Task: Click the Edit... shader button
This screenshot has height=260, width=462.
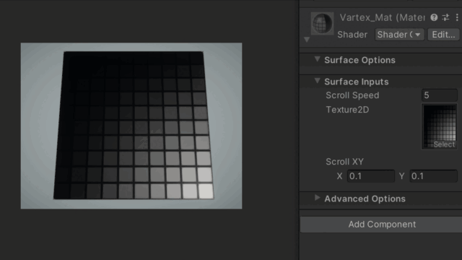Action: [x=443, y=35]
